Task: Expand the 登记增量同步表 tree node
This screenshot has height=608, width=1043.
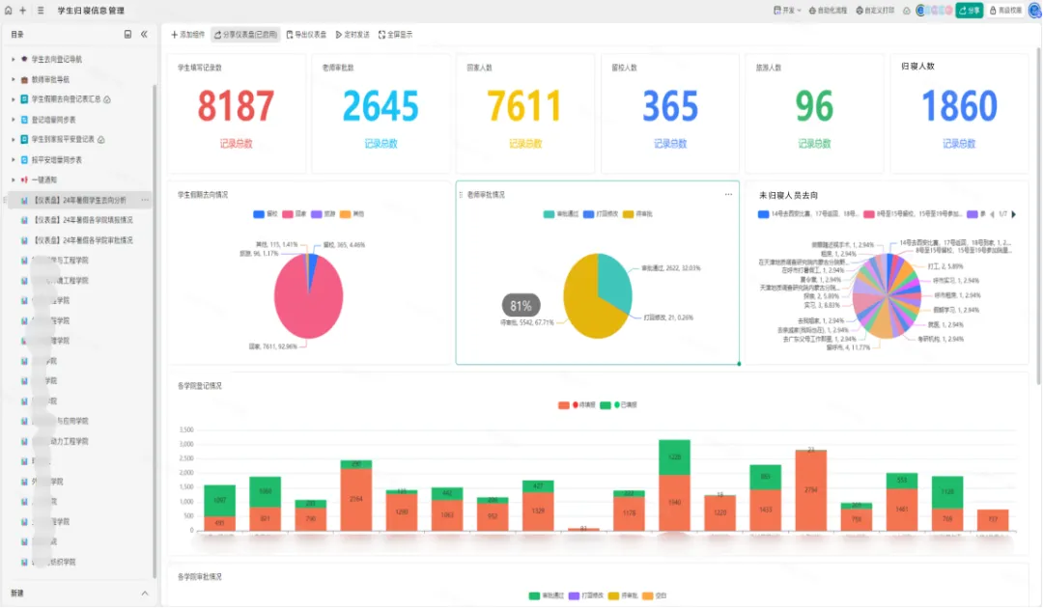Action: tap(13, 120)
